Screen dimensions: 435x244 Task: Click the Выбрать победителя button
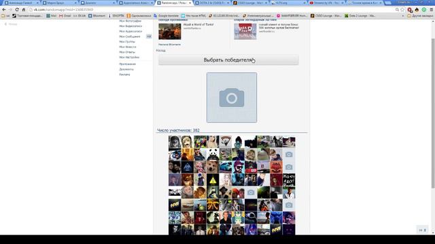(x=228, y=60)
